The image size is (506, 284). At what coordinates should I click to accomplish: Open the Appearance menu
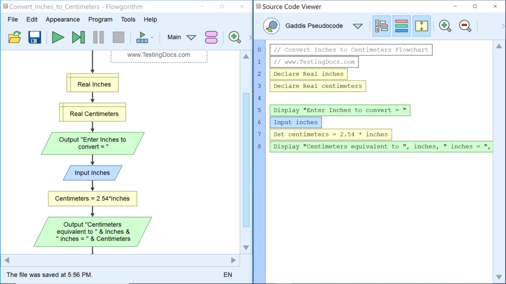tap(63, 19)
